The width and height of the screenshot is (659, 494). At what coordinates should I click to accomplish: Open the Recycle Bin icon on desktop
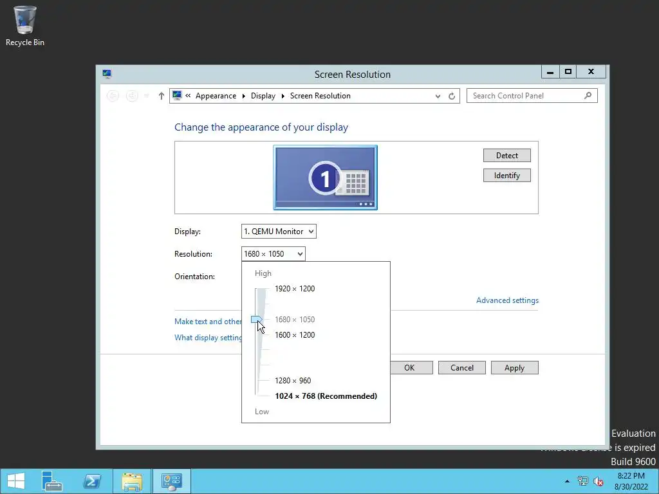point(25,26)
